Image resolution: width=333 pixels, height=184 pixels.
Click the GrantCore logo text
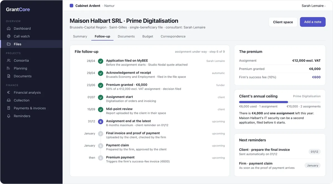click(18, 9)
